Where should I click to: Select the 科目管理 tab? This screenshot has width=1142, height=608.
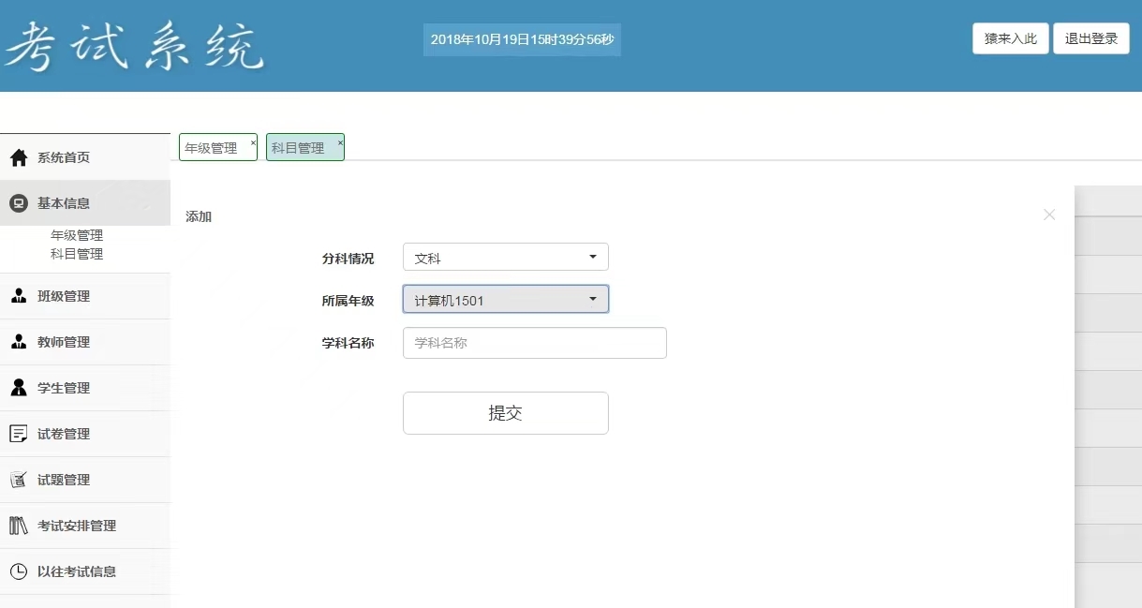coord(299,146)
